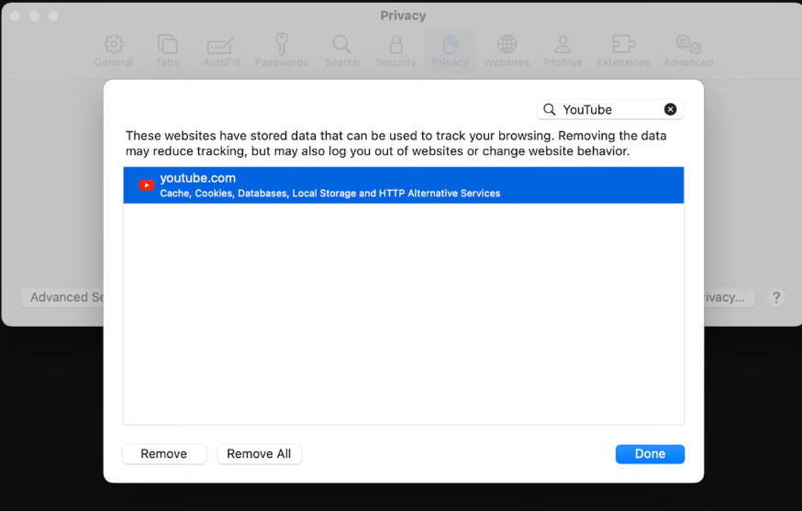Select the youtube.com data row
The width and height of the screenshot is (802, 511).
click(404, 185)
